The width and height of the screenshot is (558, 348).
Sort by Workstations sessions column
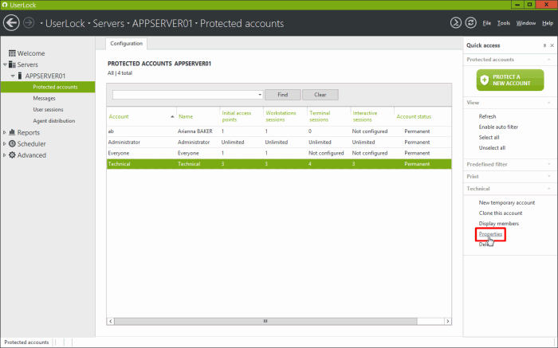click(x=285, y=116)
